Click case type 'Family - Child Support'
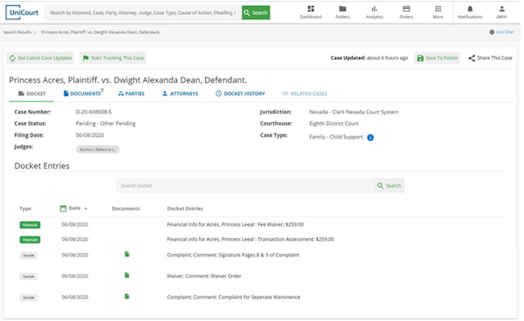 click(336, 137)
